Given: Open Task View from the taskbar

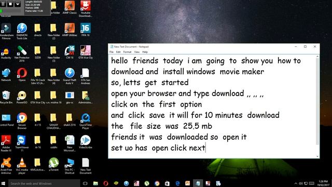Looking at the screenshot, I should click(85, 183).
